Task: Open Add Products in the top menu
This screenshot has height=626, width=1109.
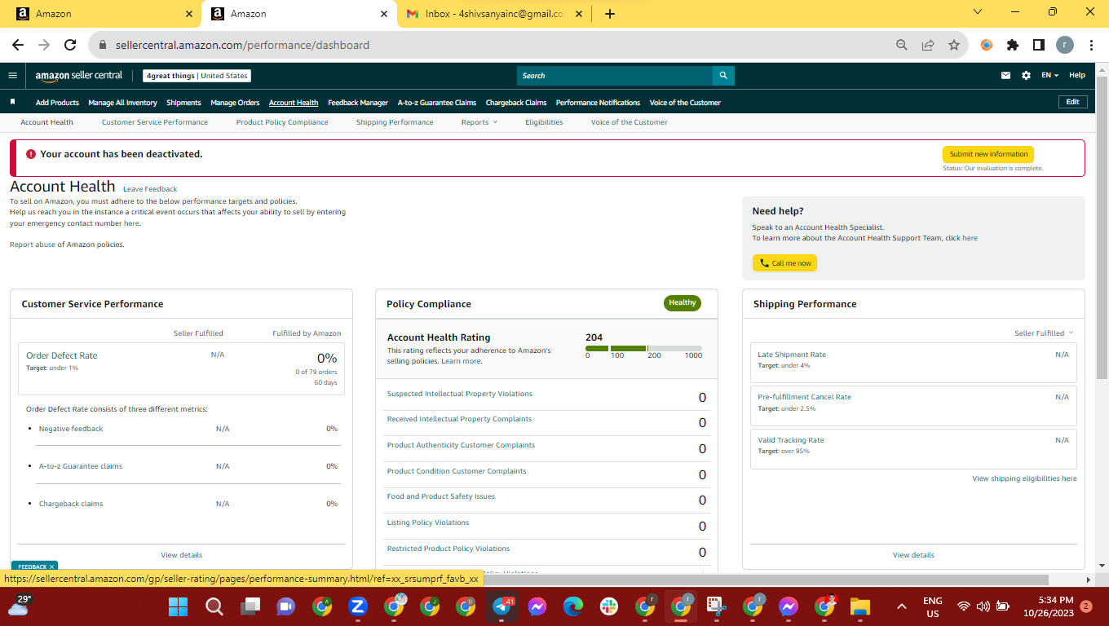Action: pyautogui.click(x=57, y=103)
